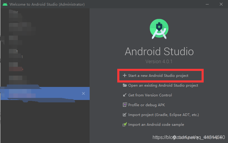
Task: Click the green Import Android code sample icon
Action: (x=125, y=125)
